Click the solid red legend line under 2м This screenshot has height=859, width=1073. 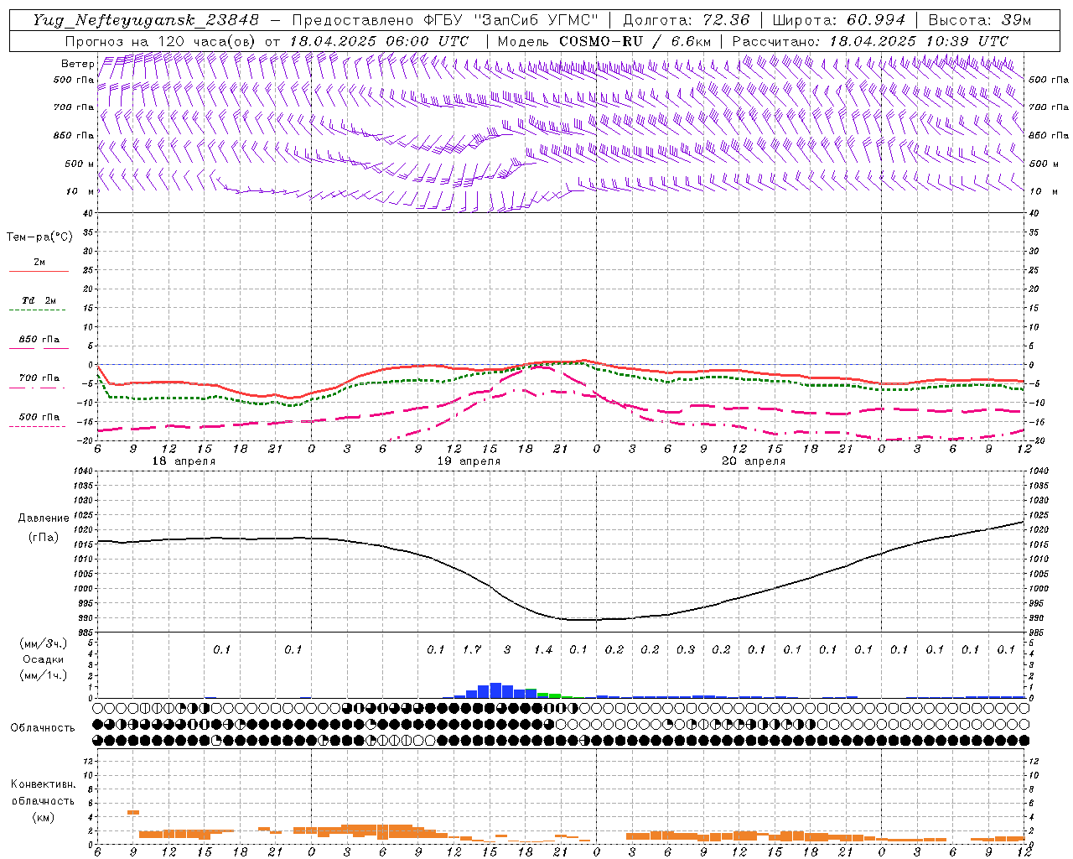point(39,271)
